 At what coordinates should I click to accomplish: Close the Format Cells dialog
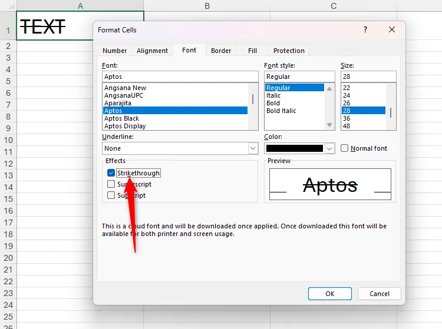click(x=392, y=30)
